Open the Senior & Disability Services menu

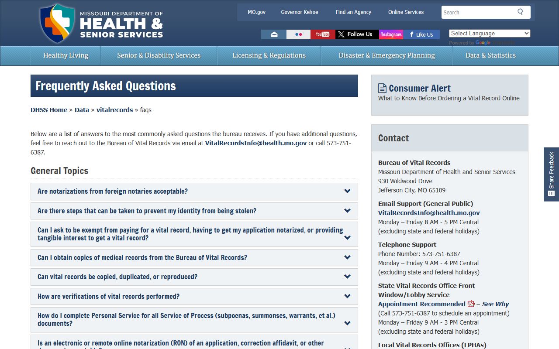coord(159,56)
